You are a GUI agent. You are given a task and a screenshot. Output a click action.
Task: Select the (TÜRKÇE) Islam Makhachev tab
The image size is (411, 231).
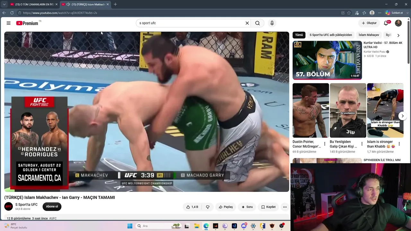coord(86,4)
